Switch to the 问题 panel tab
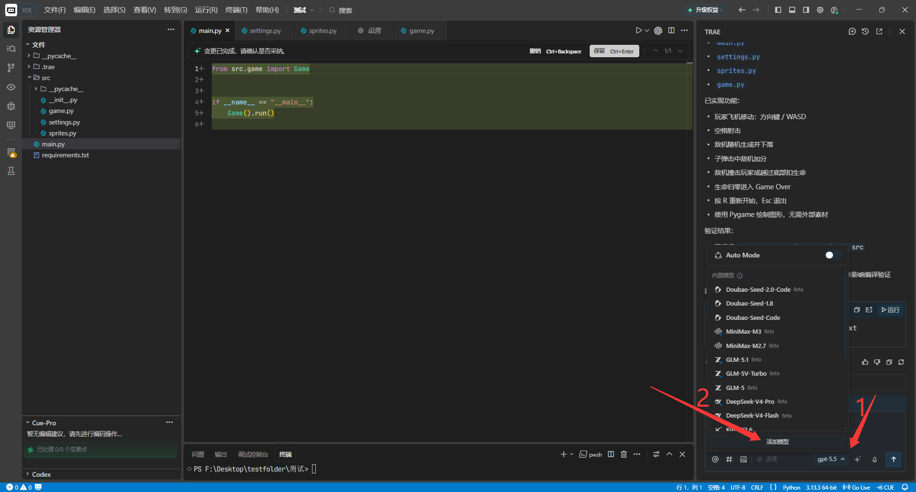The image size is (916, 492). click(198, 454)
